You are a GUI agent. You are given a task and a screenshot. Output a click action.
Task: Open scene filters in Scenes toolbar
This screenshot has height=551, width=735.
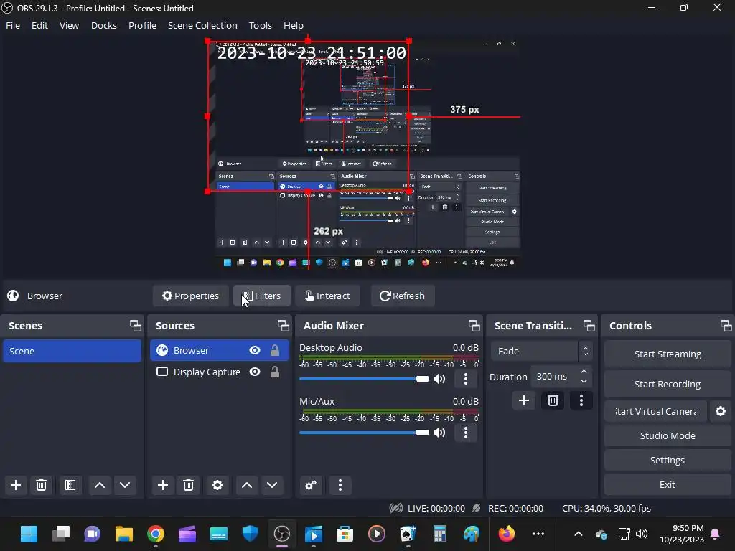[70, 485]
